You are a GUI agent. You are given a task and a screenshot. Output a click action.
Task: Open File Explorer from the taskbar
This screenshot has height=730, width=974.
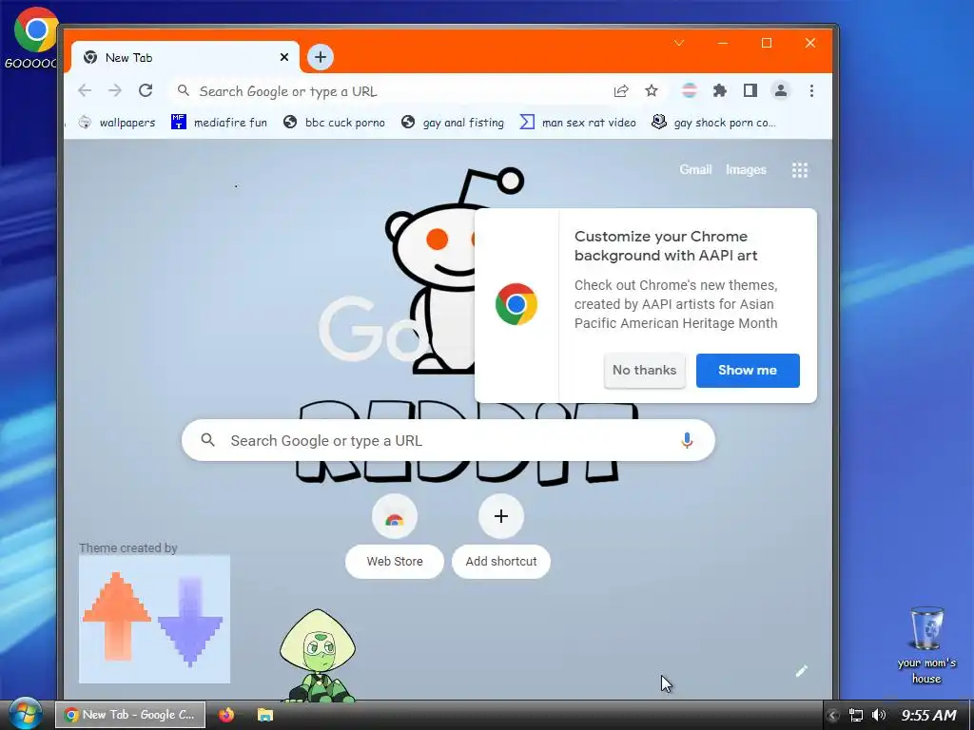click(265, 715)
